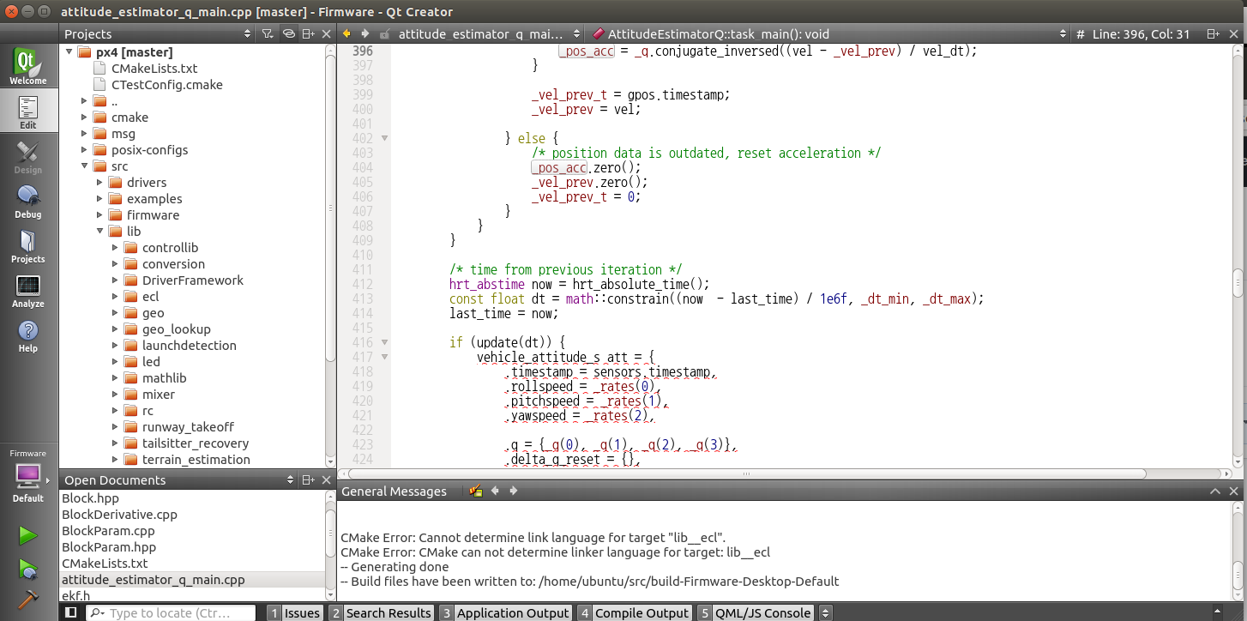Switch to Edit mode

pos(28,112)
